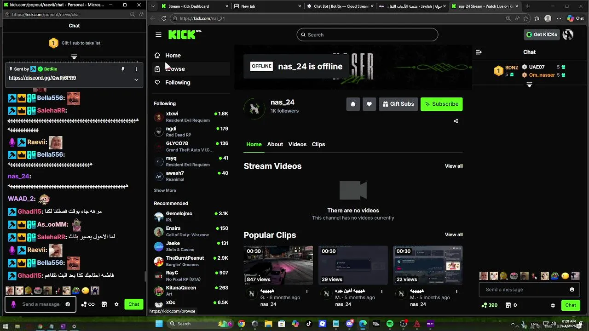Open the Home tab on the nas_24 channel
The image size is (589, 331).
(x=254, y=144)
